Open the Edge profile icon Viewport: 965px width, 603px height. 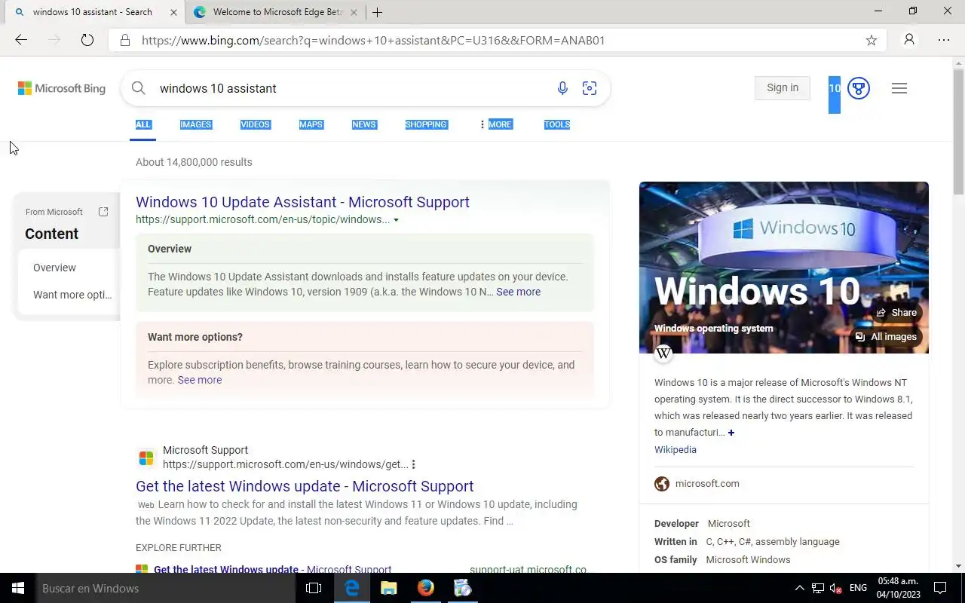click(909, 40)
